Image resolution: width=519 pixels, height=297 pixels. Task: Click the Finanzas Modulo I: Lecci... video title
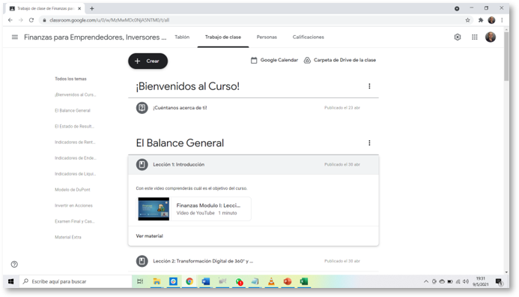(x=208, y=205)
